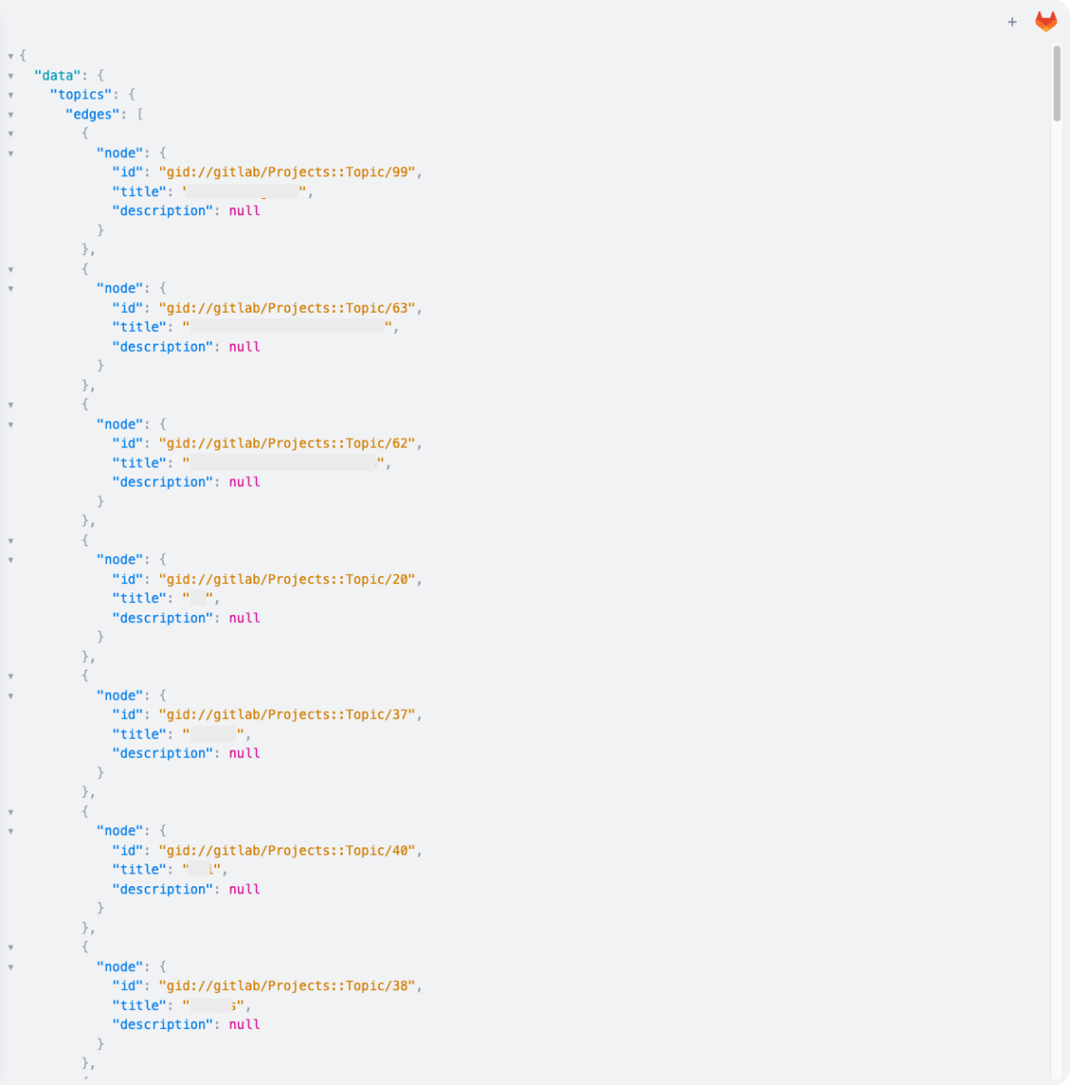The width and height of the screenshot is (1070, 1085).
Task: Collapse the node containing Topic/20
Action: point(10,560)
